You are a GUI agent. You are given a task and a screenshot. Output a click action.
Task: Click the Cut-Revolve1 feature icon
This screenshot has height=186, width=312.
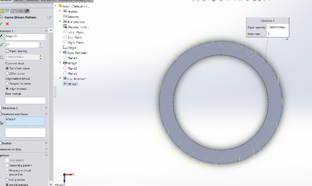pos(65,78)
